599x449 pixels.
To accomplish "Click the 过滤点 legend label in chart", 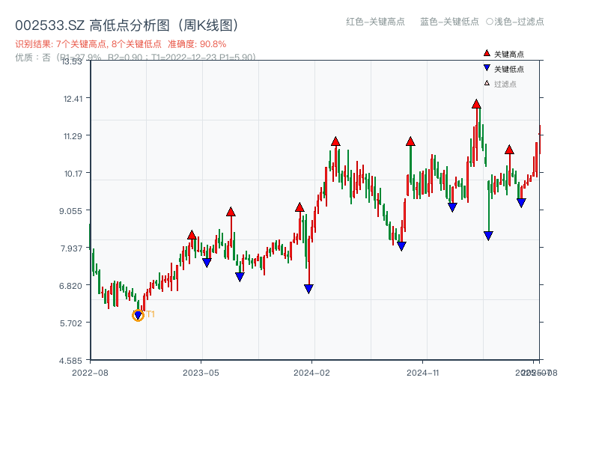I will [x=505, y=84].
